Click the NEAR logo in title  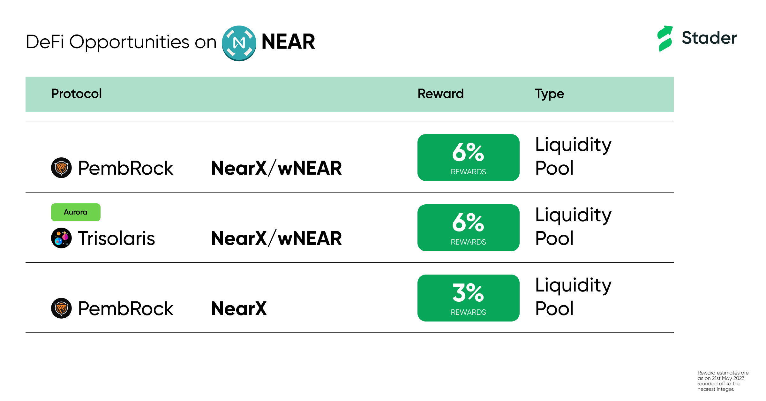(x=239, y=43)
